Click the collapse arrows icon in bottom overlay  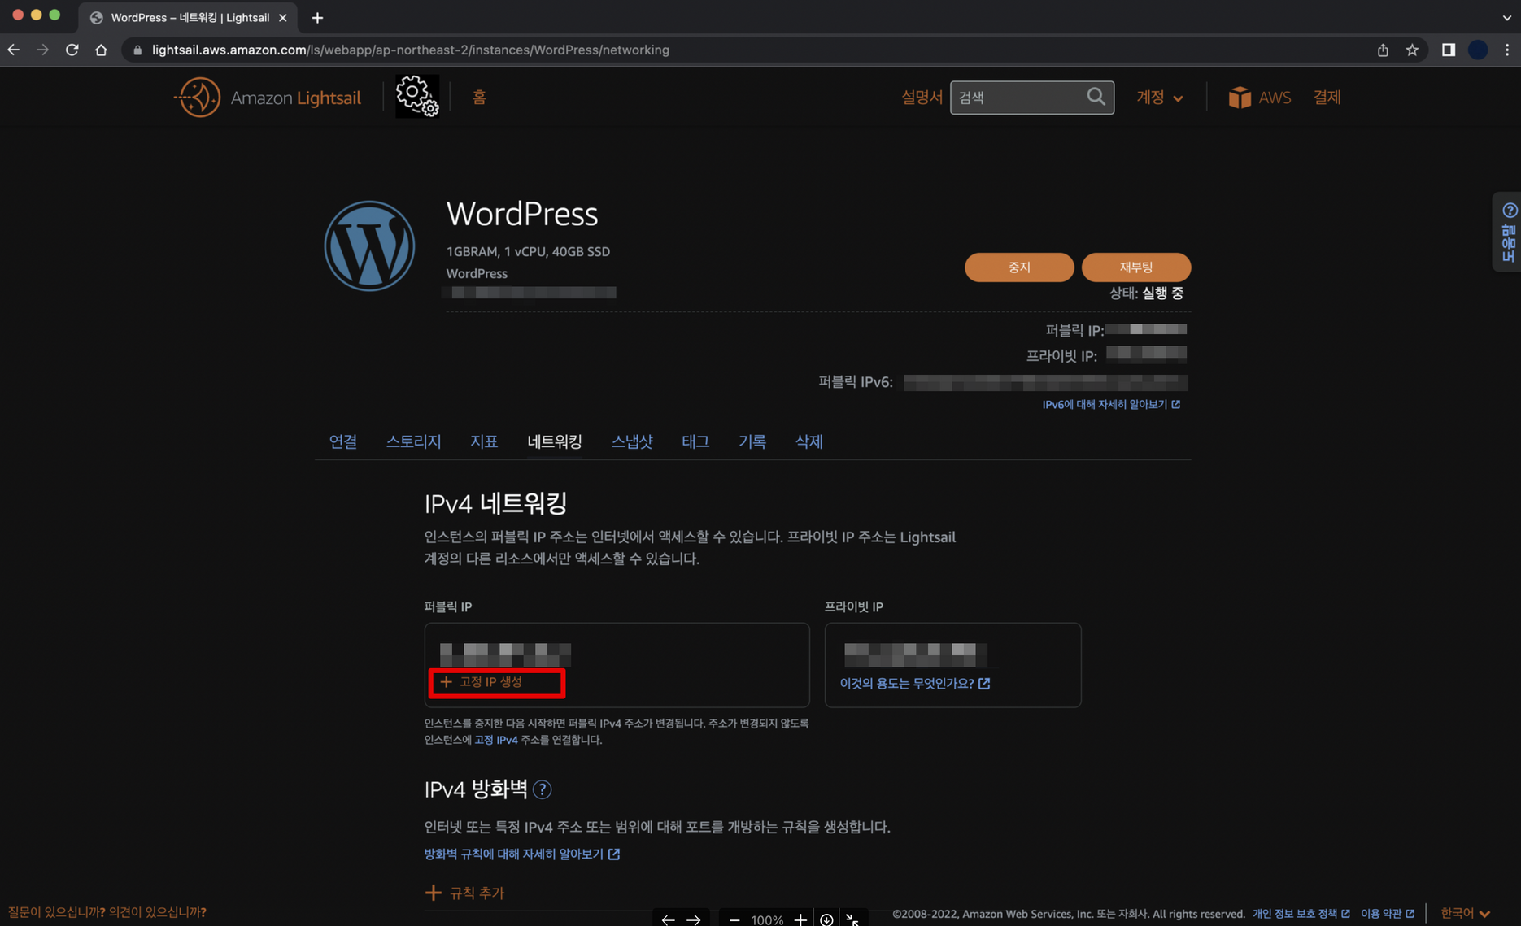852,919
